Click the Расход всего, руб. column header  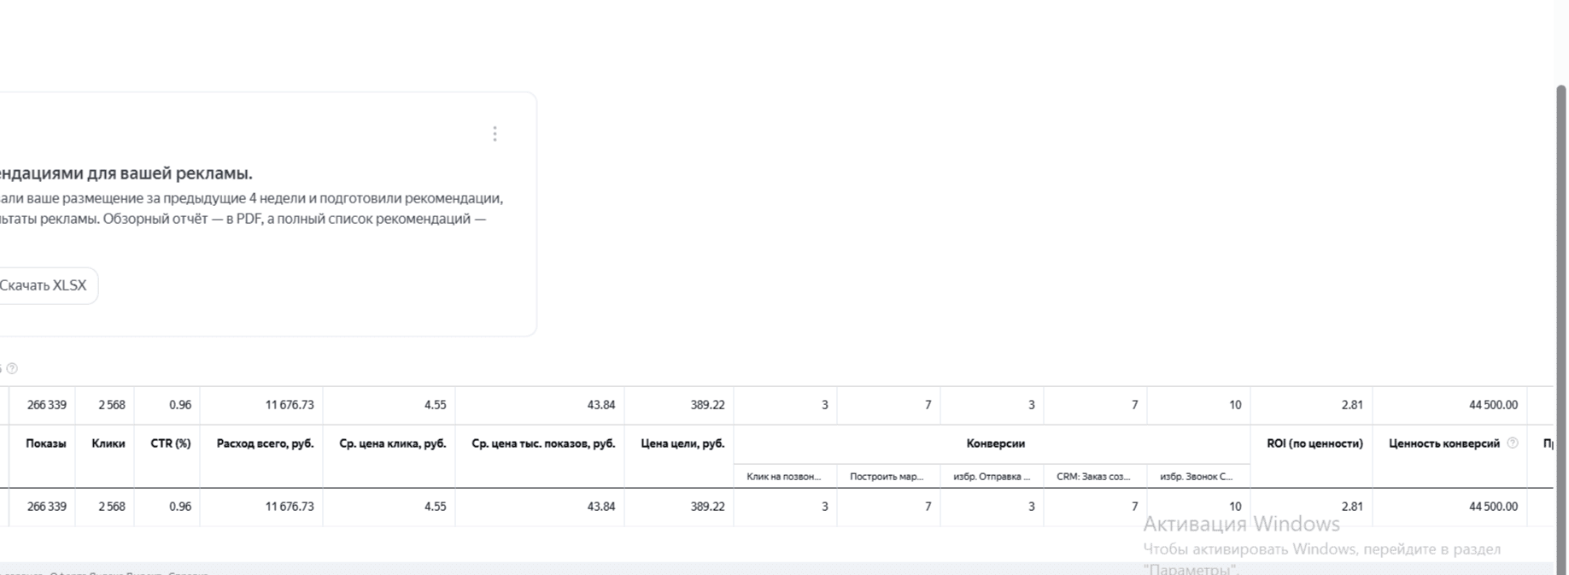[265, 443]
